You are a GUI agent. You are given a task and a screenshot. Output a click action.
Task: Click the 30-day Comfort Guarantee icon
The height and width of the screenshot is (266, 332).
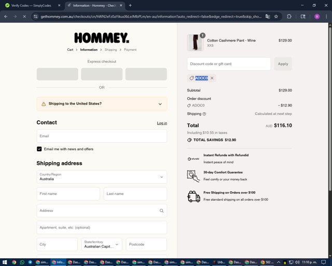193,176
